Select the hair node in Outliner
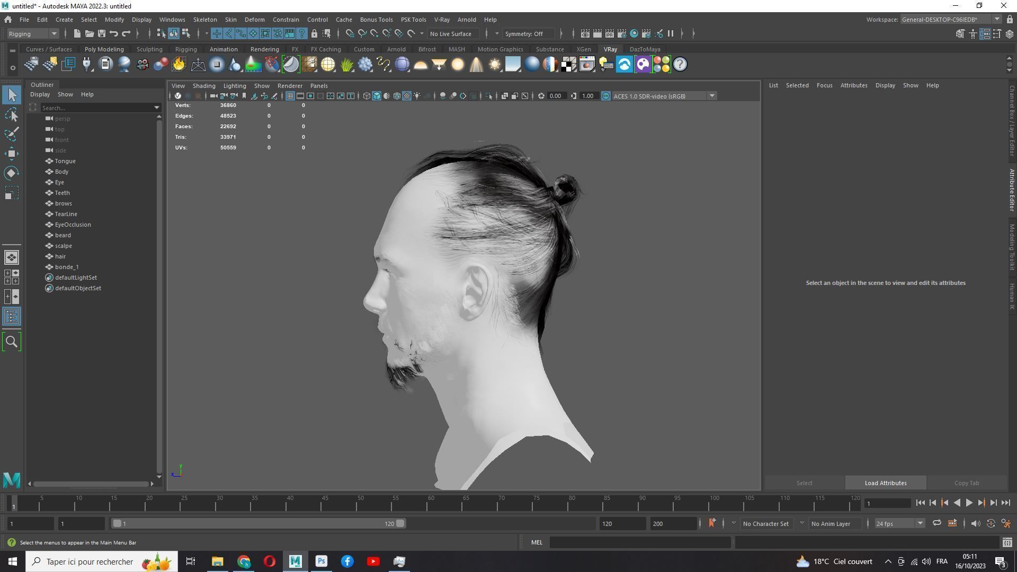 point(60,256)
